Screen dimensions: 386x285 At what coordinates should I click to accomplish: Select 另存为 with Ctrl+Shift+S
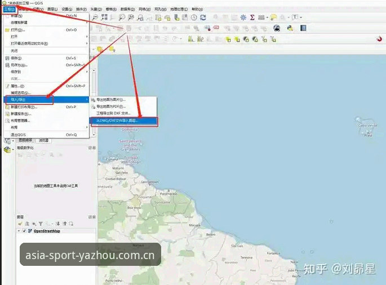47,65
